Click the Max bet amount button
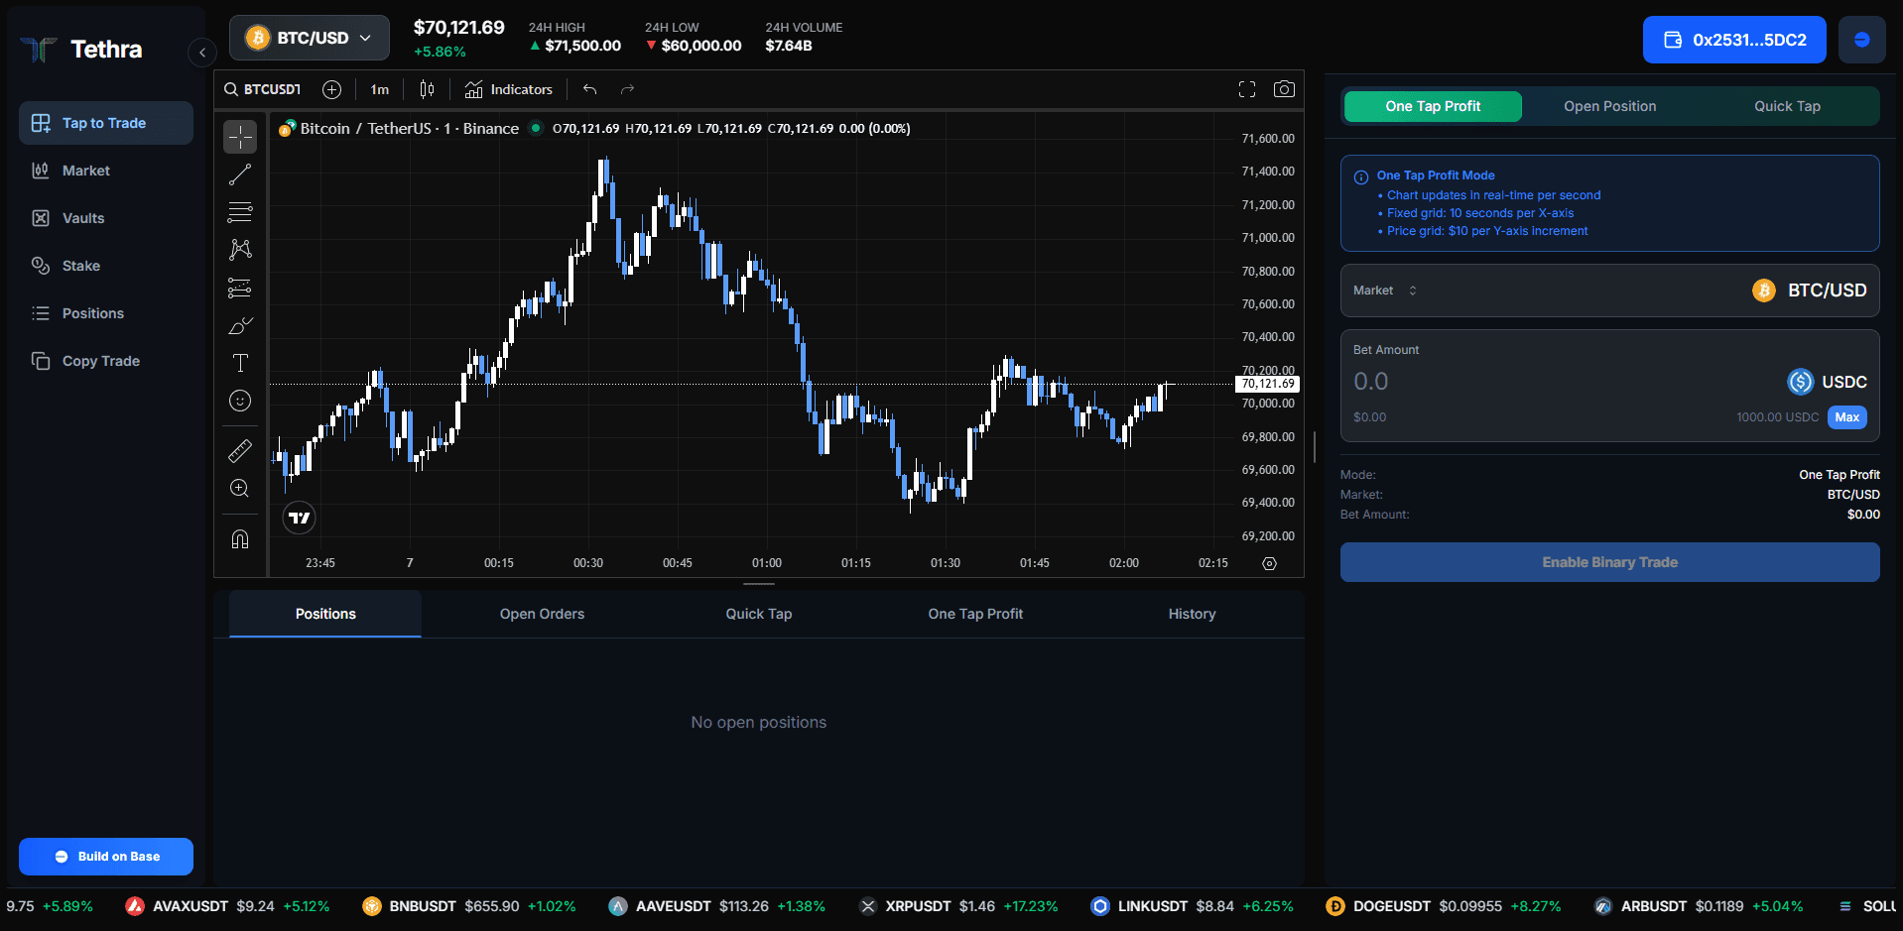 pyautogui.click(x=1846, y=417)
